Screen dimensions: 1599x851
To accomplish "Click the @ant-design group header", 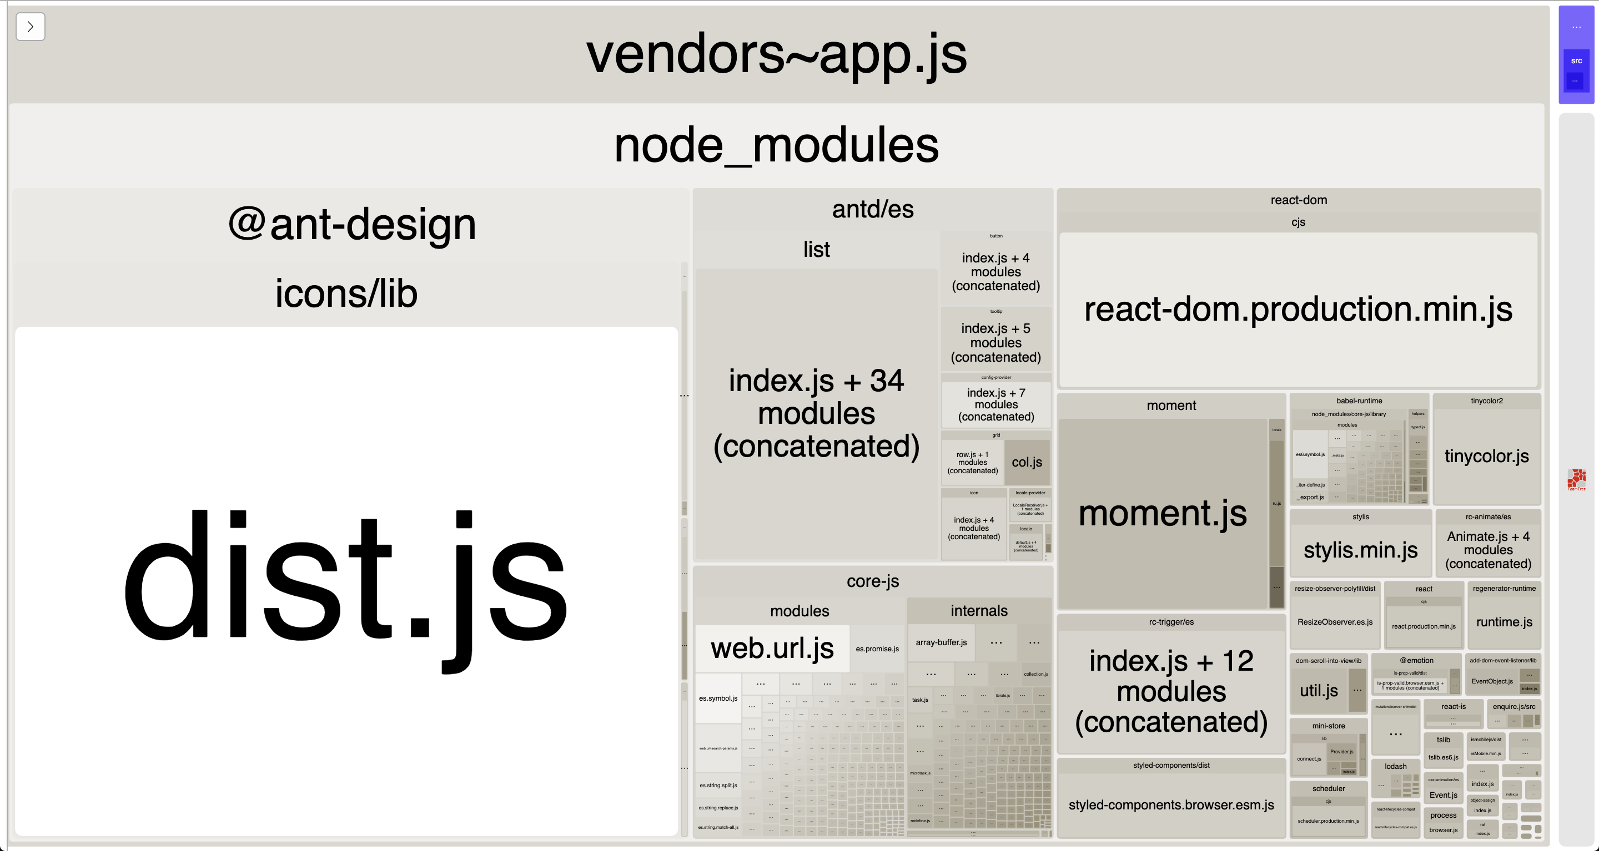I will [351, 225].
